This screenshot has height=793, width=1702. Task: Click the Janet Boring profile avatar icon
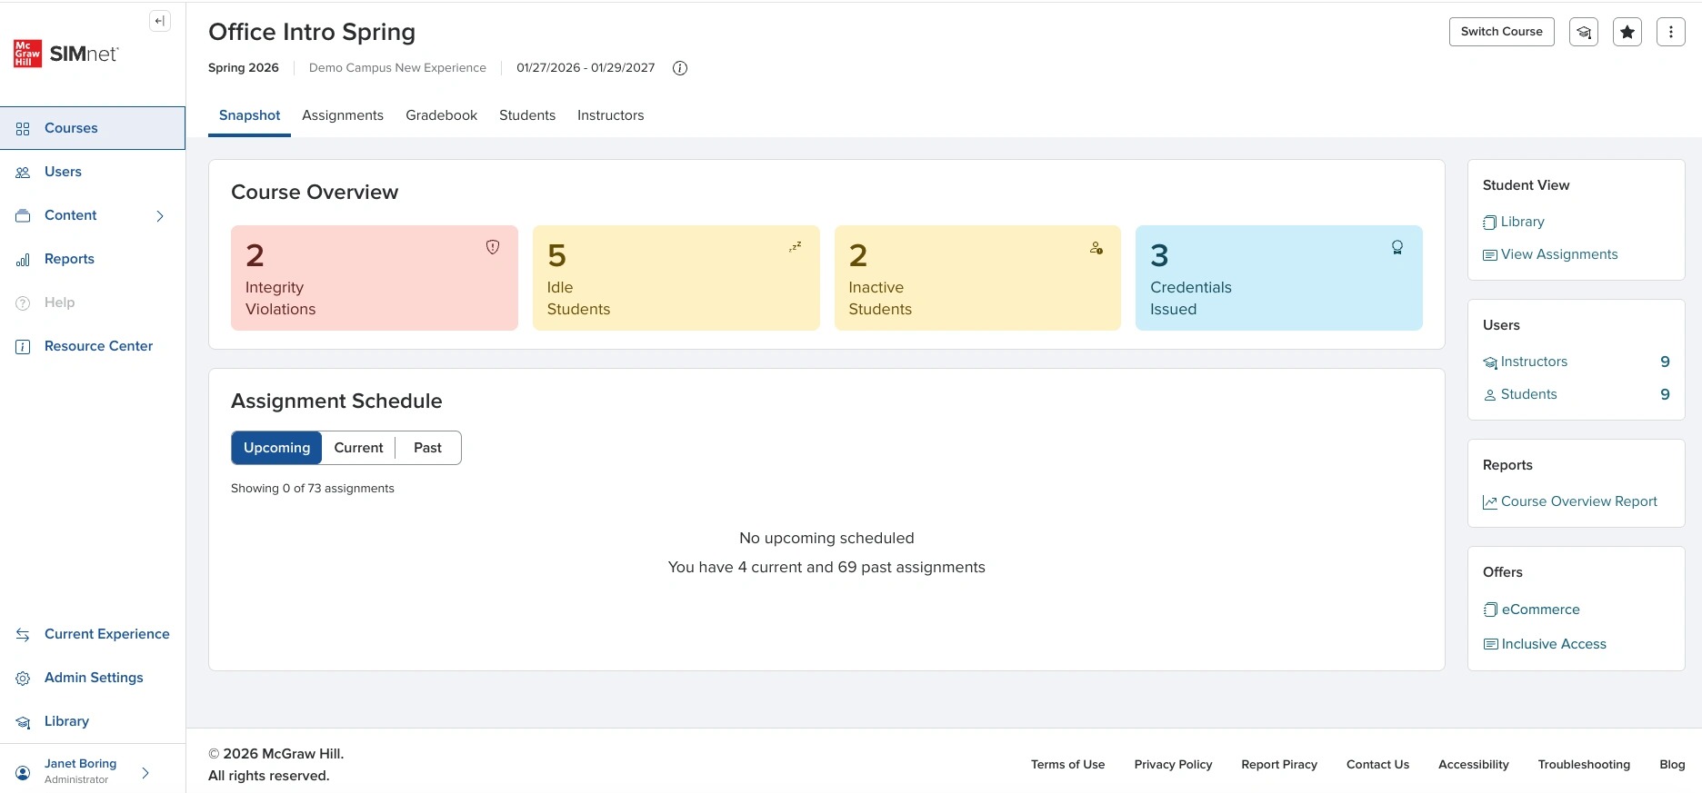point(24,773)
